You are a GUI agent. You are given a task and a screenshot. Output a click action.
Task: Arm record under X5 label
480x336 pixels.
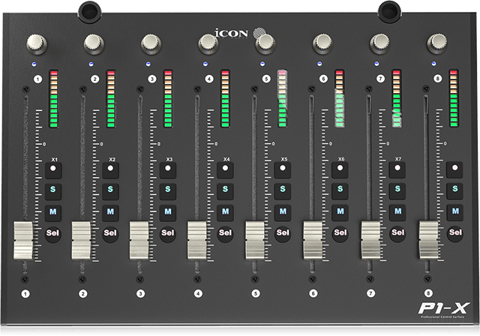[283, 169]
